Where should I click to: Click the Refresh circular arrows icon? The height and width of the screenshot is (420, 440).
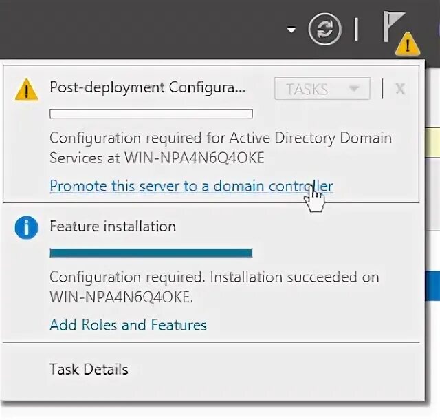click(x=323, y=29)
